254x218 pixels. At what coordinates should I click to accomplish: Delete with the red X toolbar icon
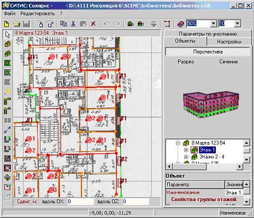[93, 23]
